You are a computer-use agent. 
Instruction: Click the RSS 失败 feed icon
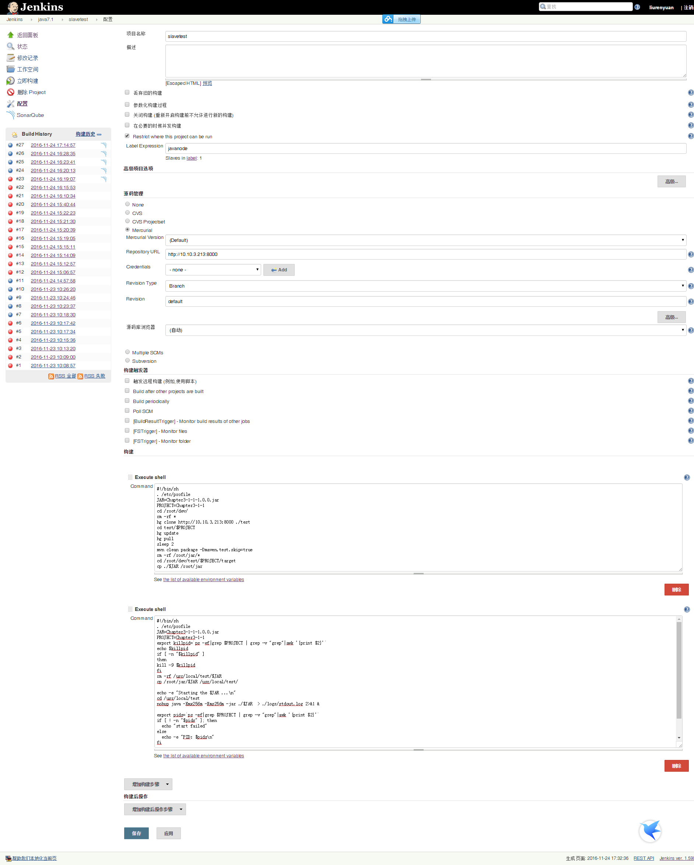tap(80, 376)
